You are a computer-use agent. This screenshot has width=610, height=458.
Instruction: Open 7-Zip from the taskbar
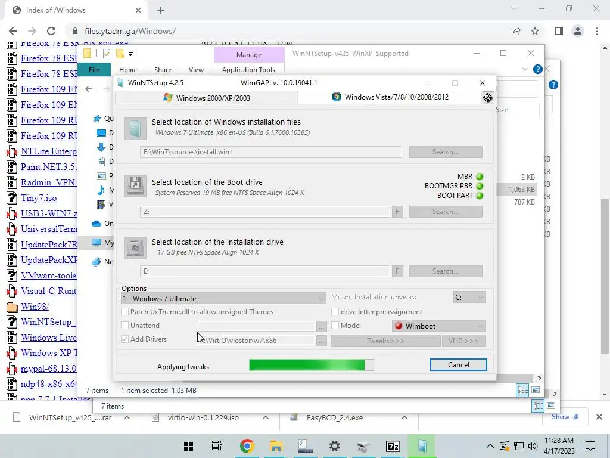click(x=393, y=446)
